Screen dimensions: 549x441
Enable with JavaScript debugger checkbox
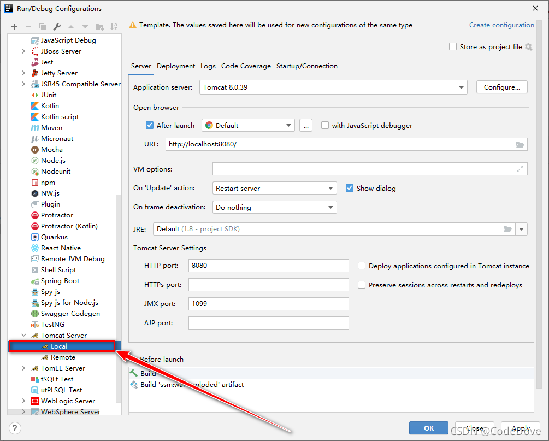click(x=325, y=125)
